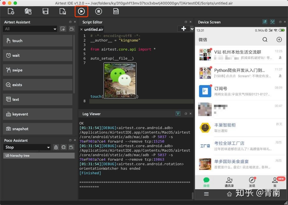Insert a text input command

click(38, 99)
